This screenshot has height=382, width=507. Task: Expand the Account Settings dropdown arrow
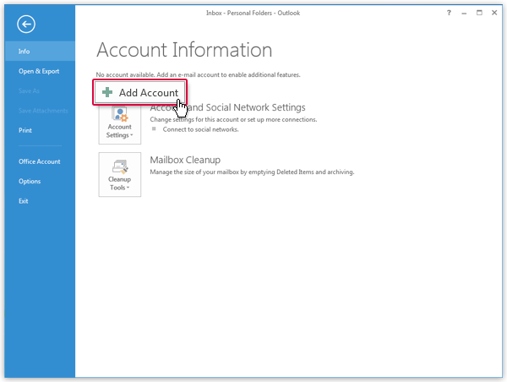click(x=131, y=135)
